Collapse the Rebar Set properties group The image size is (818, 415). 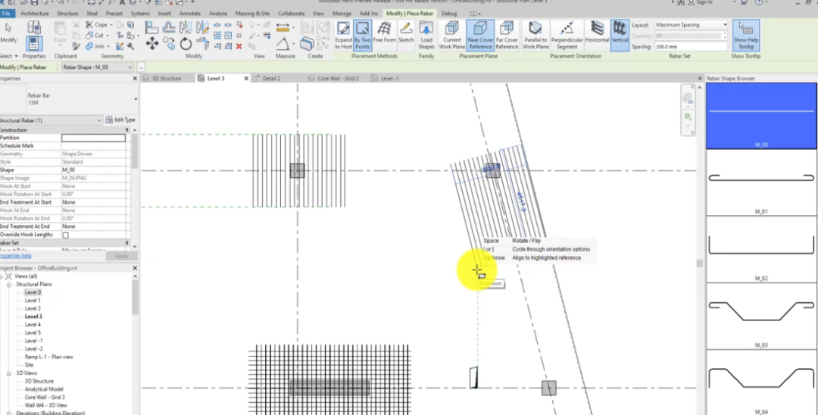(126, 243)
